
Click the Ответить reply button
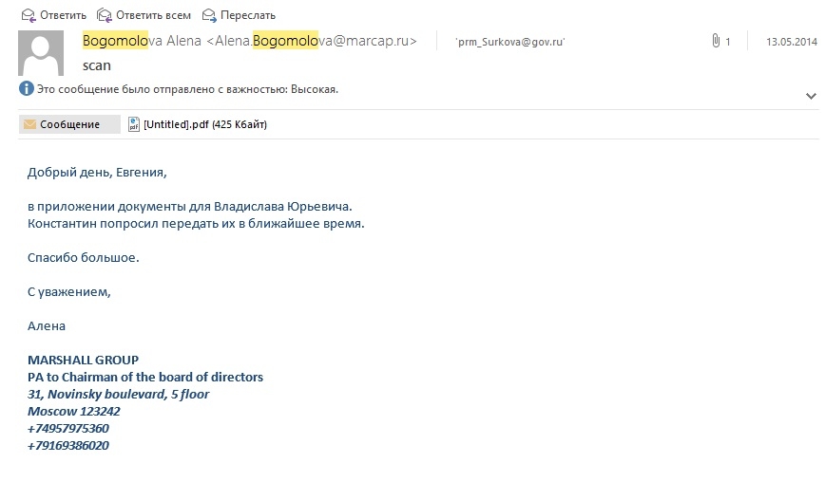54,15
